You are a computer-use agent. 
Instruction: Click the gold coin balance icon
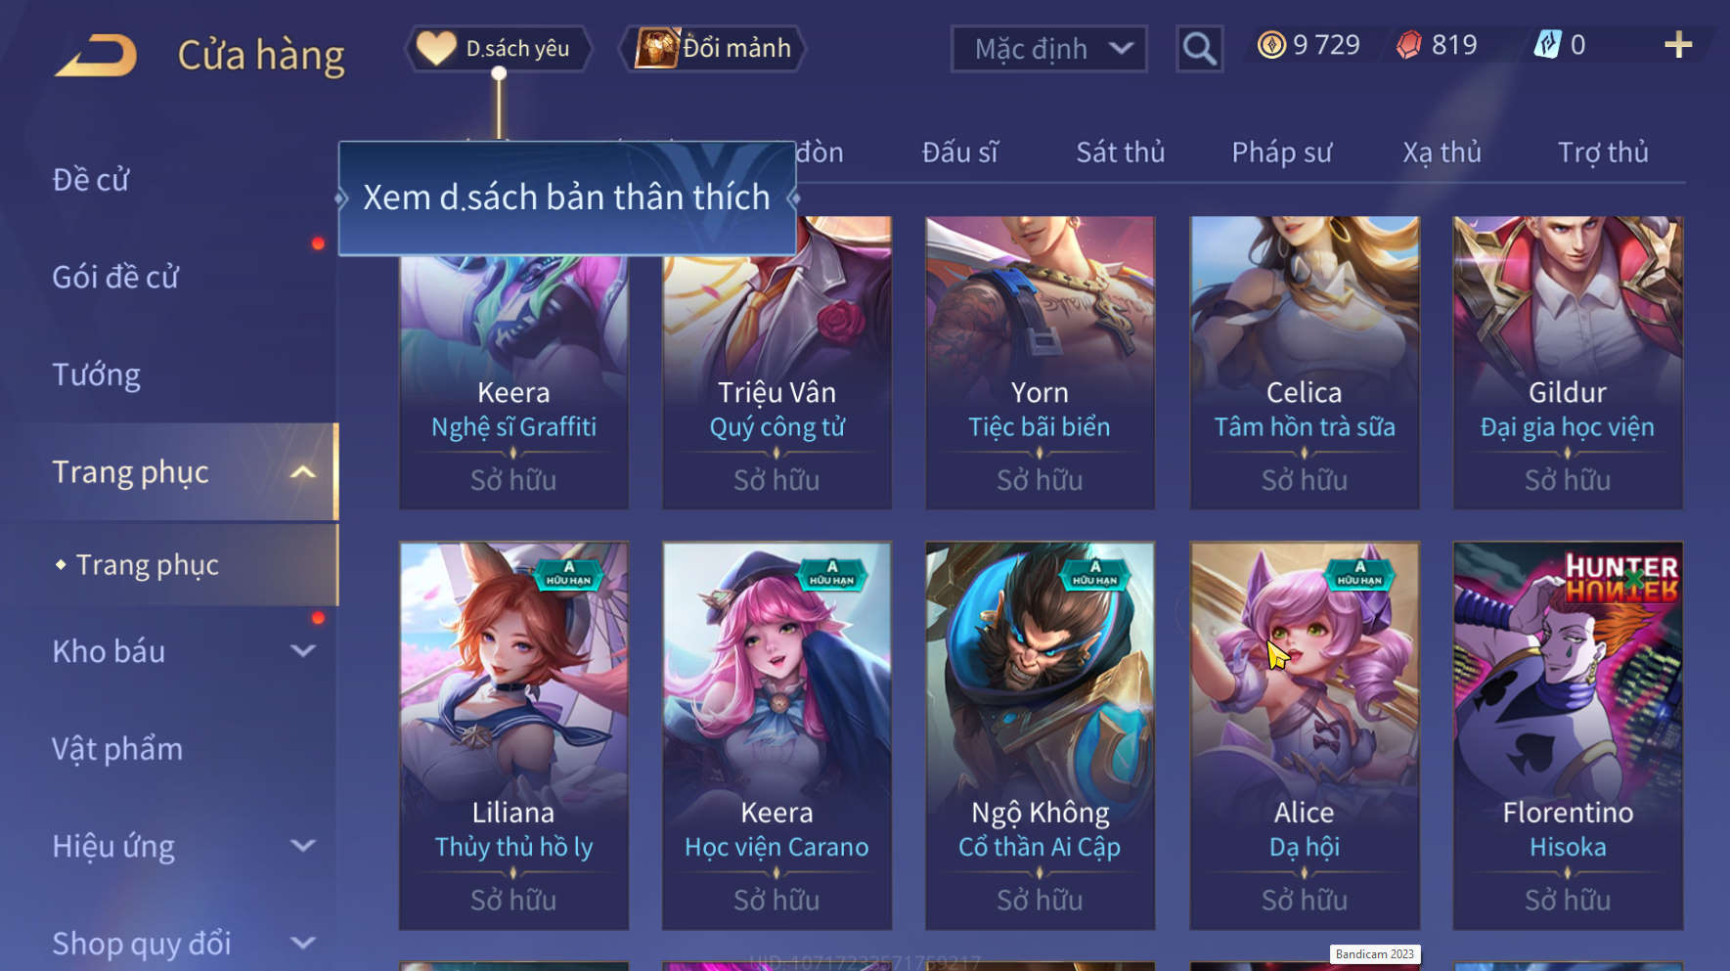point(1271,45)
